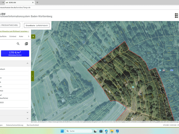Image resolution: width=179 pixels, height=134 pixels.
Task: Open Microsoft Store from the taskbar
Action: (101, 131)
